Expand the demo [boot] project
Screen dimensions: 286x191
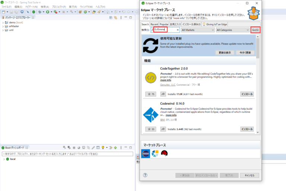(x=3, y=23)
